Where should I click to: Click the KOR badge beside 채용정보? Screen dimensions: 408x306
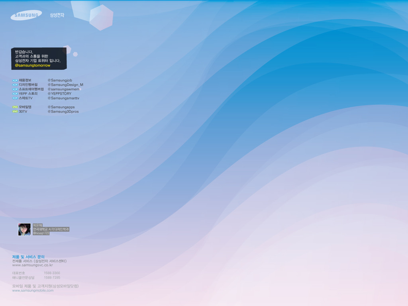click(x=15, y=80)
